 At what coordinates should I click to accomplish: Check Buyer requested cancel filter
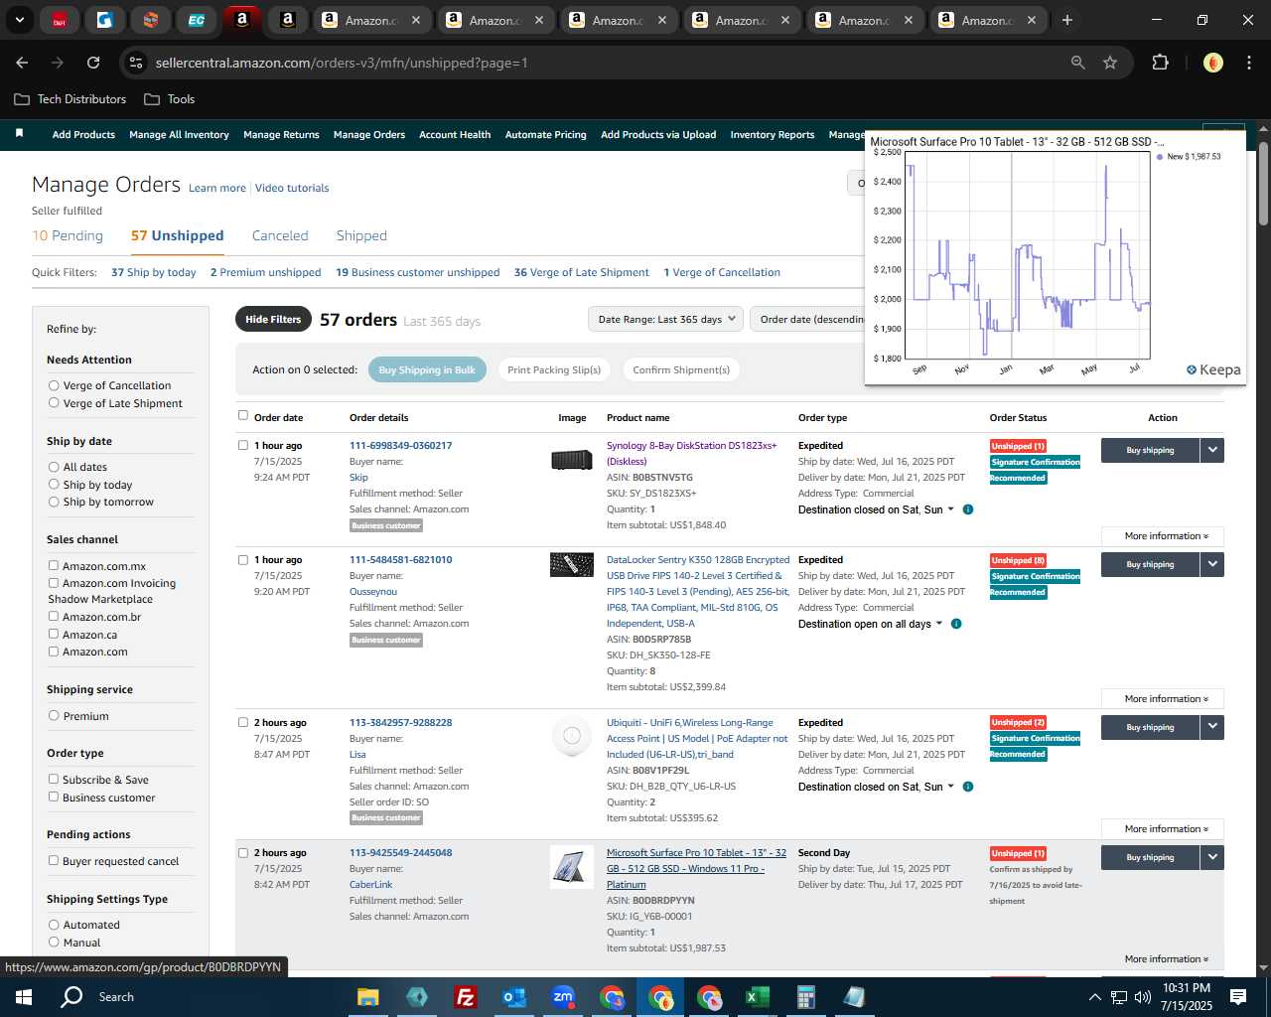coord(54,860)
